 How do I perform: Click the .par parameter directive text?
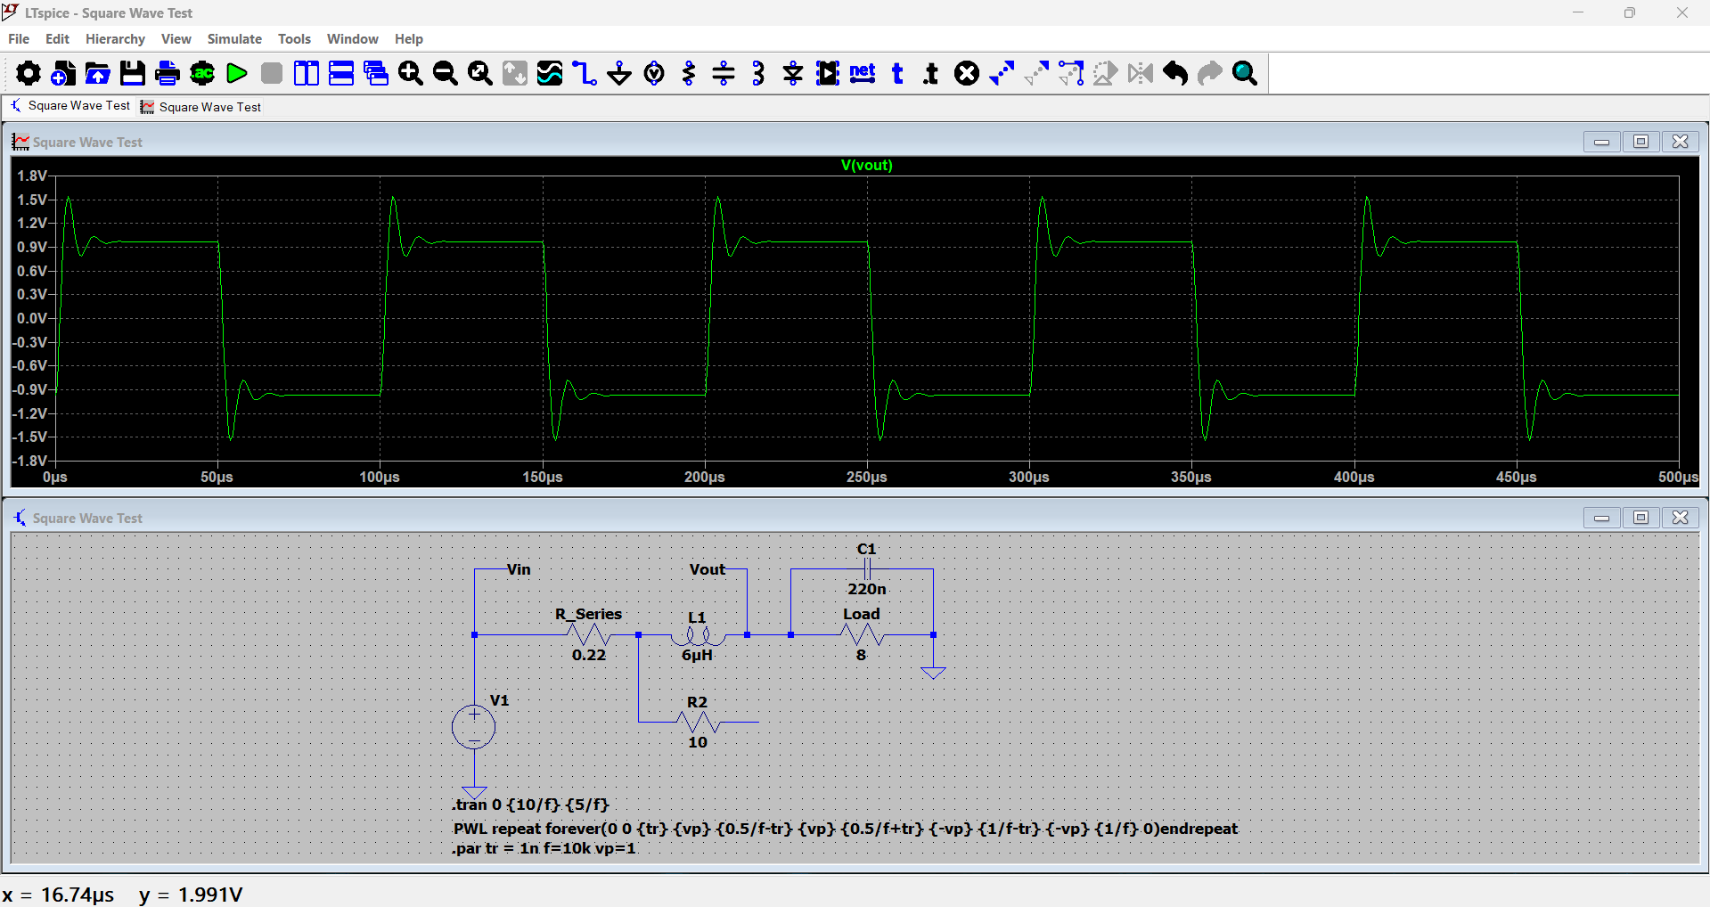(544, 848)
